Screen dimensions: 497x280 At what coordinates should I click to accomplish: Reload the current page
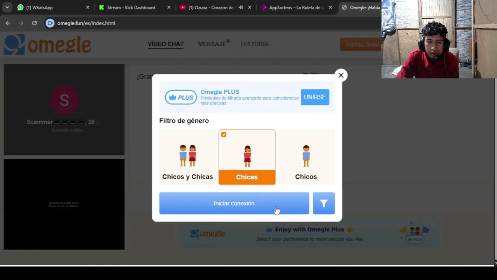click(34, 23)
